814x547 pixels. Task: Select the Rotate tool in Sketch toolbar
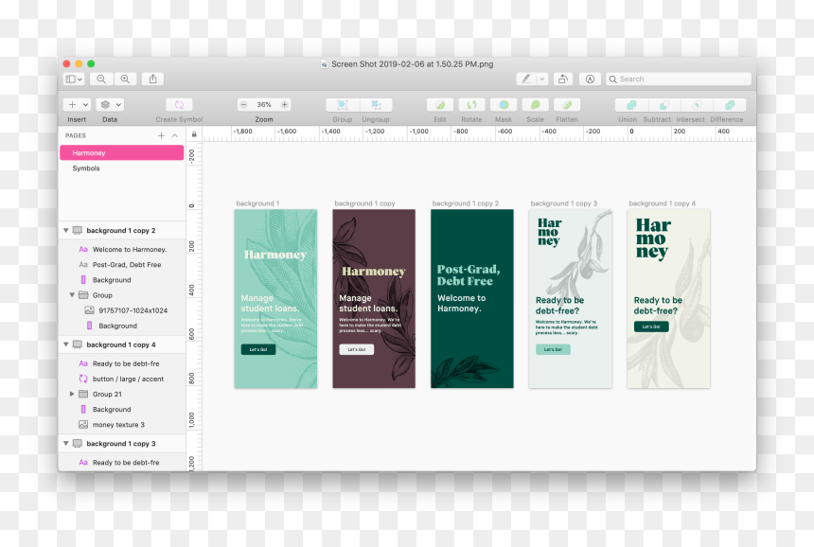pyautogui.click(x=471, y=105)
